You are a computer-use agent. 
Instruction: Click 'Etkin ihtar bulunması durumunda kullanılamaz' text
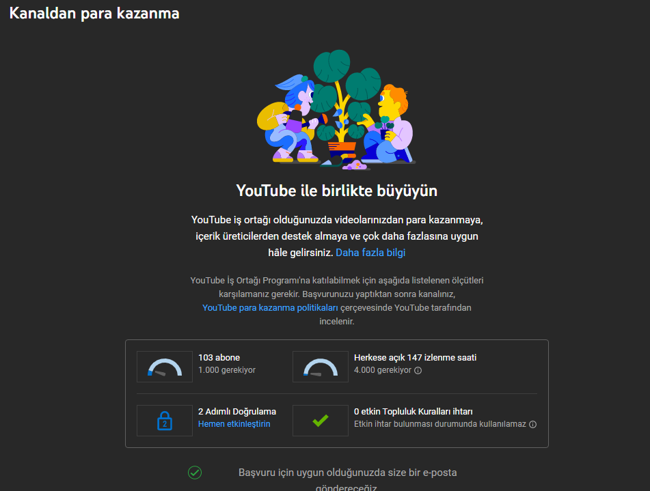[x=440, y=424]
